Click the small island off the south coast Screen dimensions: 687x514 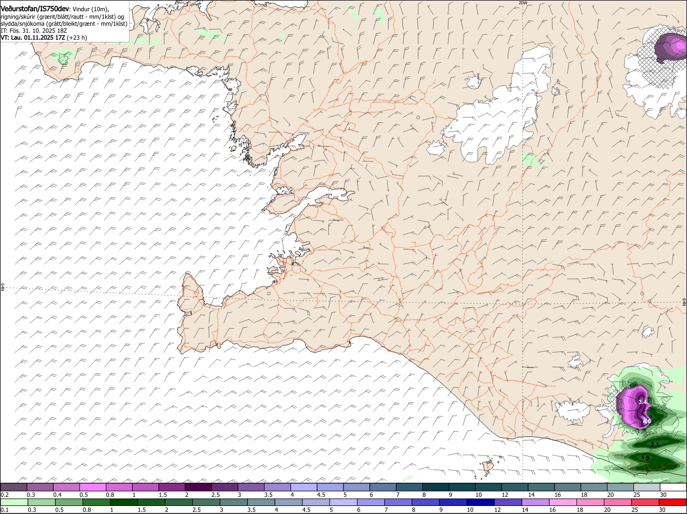tap(488, 467)
